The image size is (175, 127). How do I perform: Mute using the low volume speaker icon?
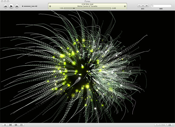23,6
